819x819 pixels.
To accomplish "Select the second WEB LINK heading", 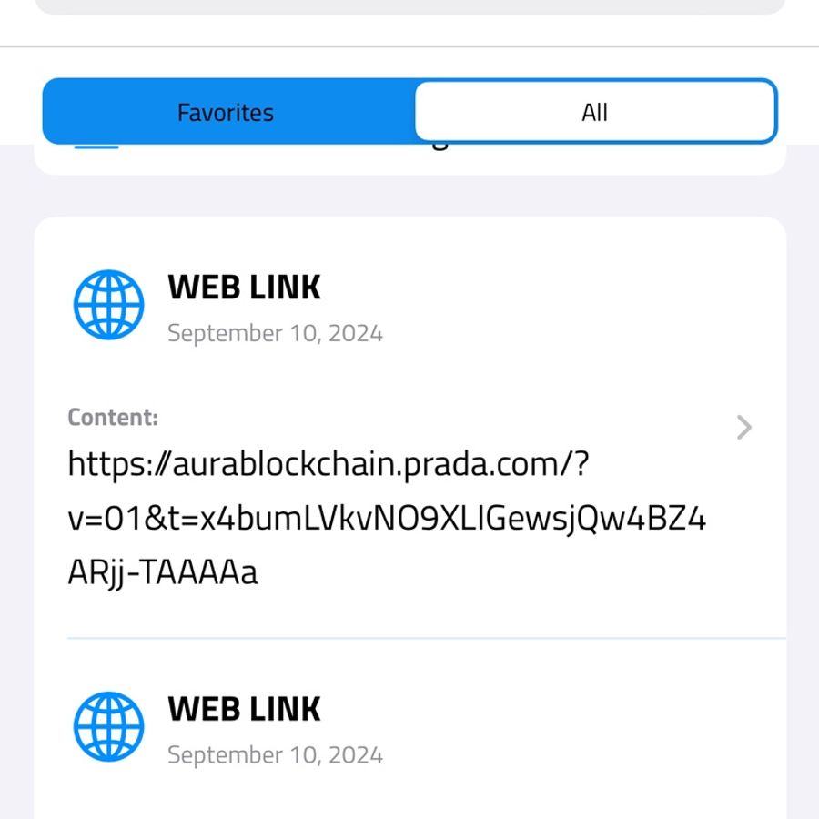I will (244, 709).
